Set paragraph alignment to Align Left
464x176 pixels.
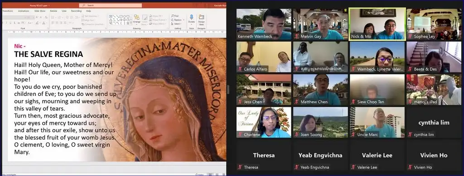[53, 23]
